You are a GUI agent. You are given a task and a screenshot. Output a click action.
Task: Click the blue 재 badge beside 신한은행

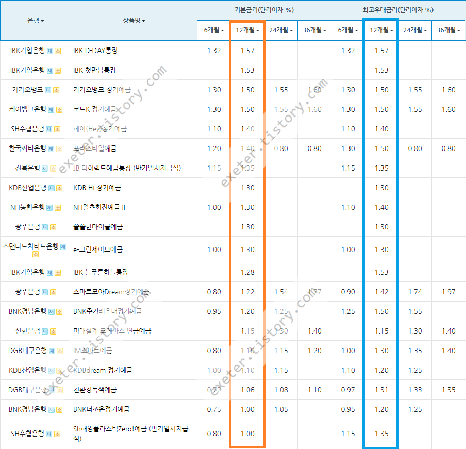tap(45, 331)
